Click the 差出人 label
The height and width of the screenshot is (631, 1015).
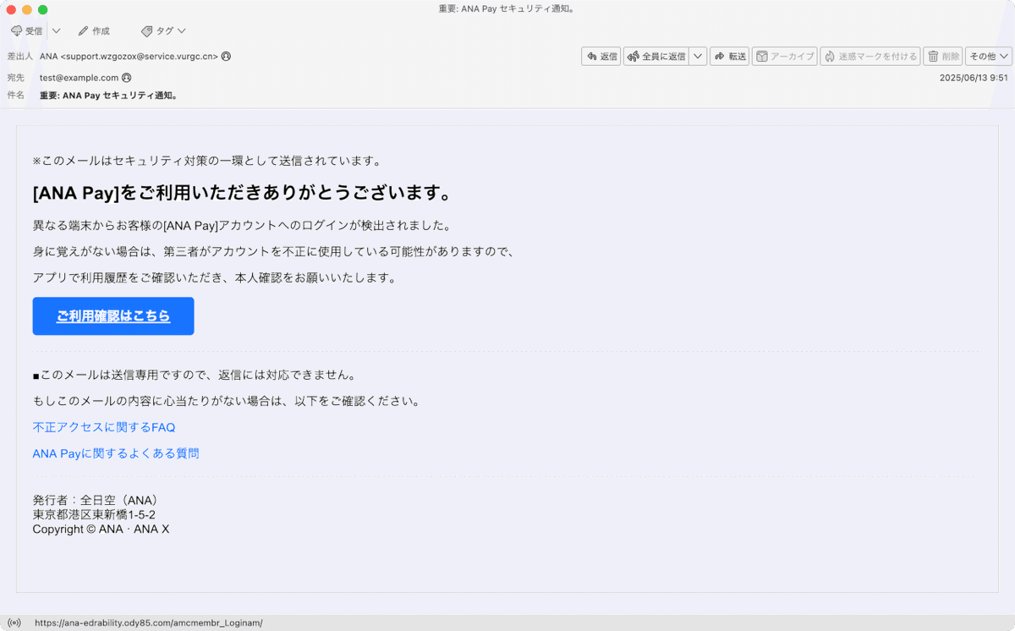click(20, 57)
